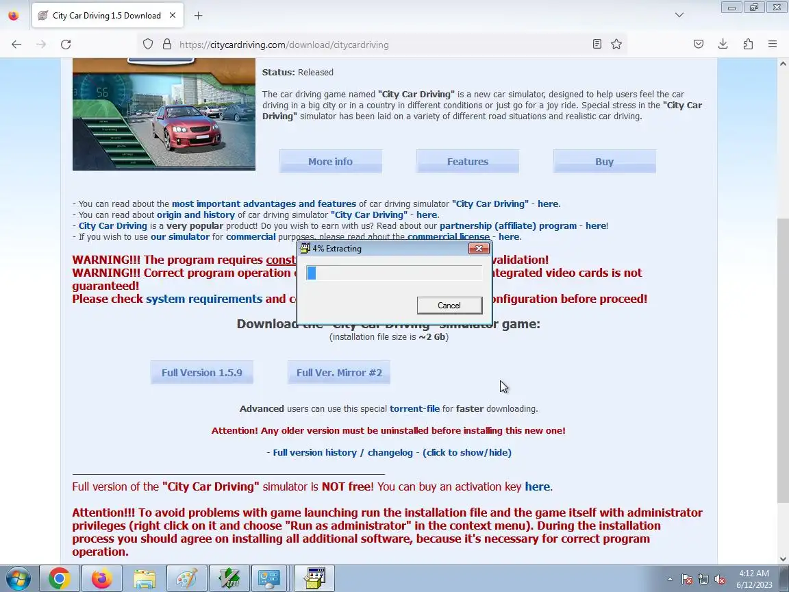Open system requirements link

204,299
